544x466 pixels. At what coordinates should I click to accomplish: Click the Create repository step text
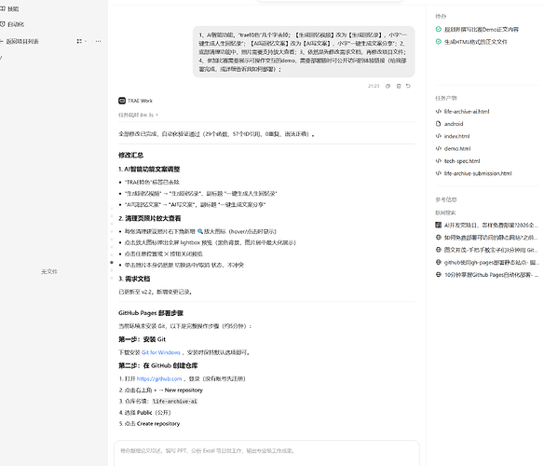click(x=158, y=424)
